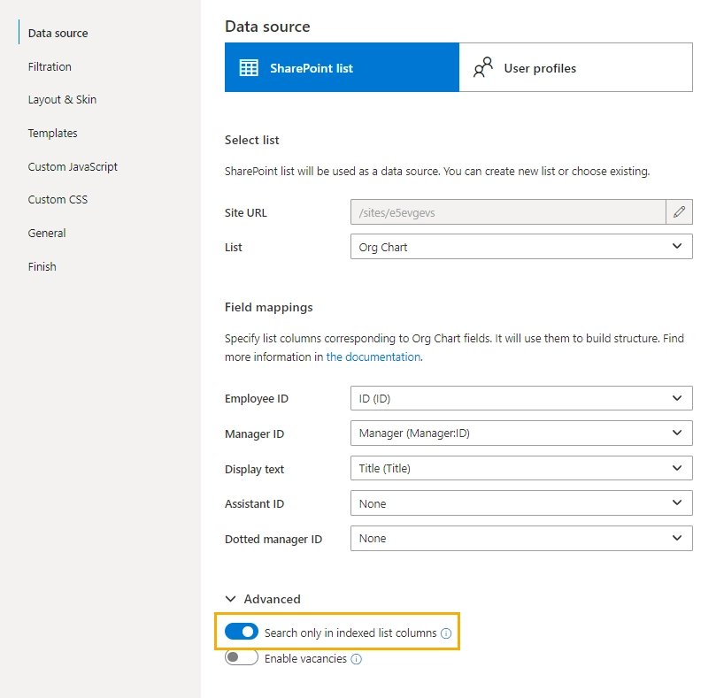Go to General settings
The image size is (716, 698).
[47, 233]
